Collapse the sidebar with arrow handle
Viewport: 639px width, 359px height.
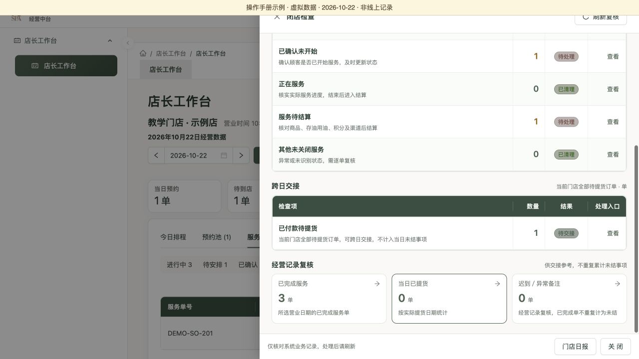[x=128, y=43]
